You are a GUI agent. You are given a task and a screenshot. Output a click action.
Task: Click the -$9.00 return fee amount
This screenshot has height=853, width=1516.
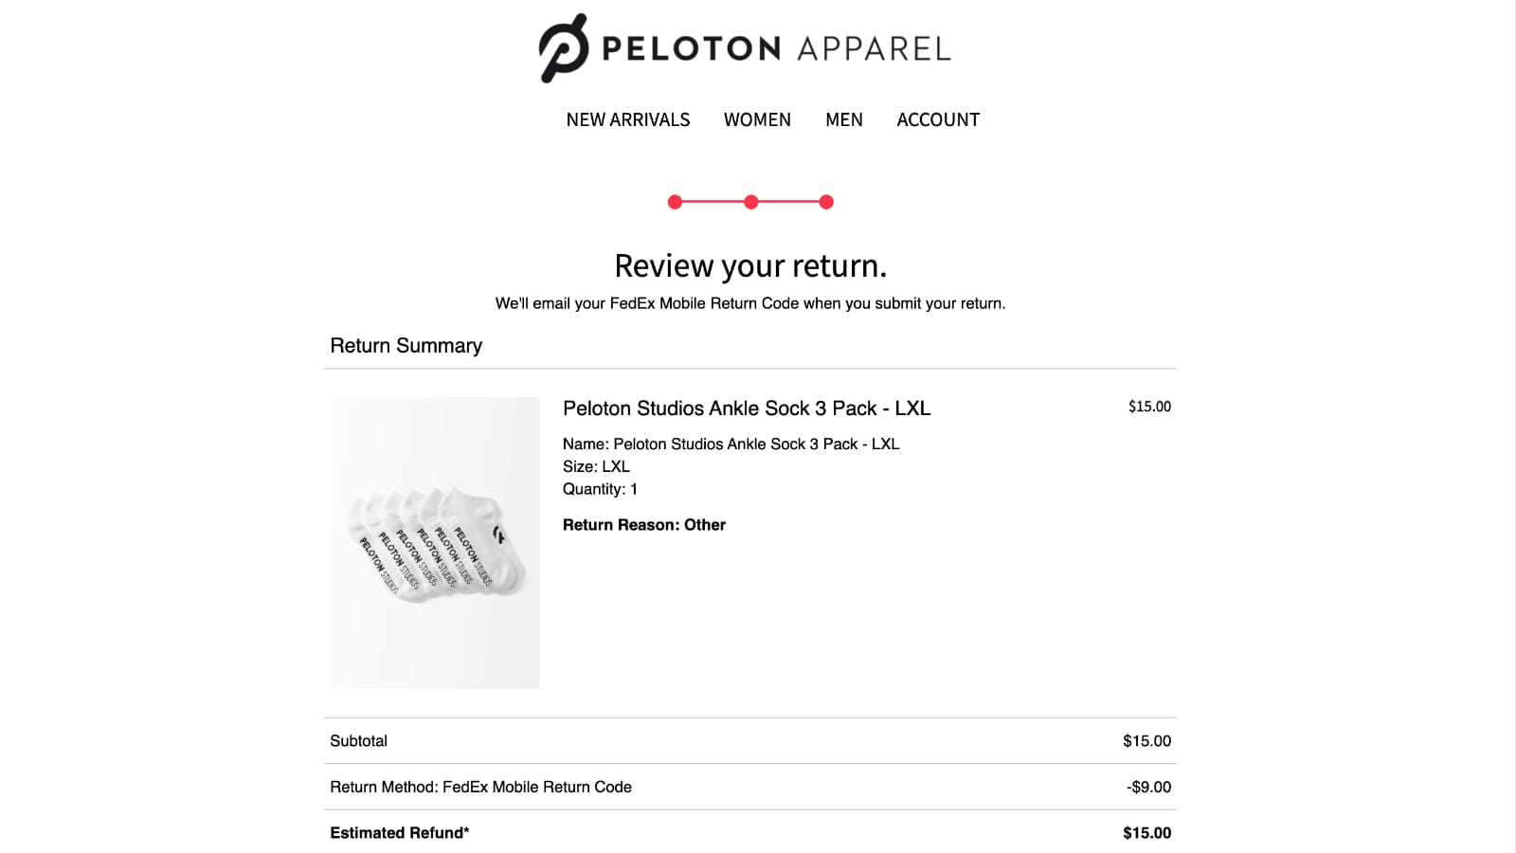tap(1148, 787)
